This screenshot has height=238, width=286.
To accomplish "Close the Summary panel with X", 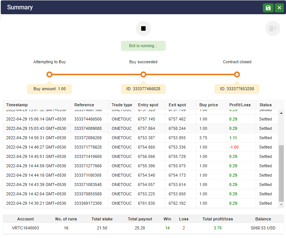I will (x=279, y=8).
